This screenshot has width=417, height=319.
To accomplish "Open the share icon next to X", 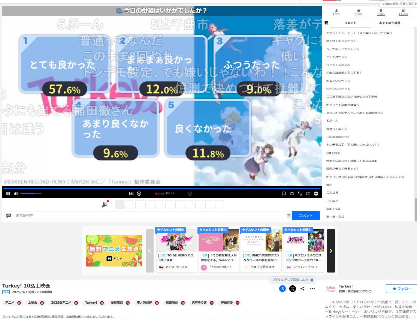I will pyautogui.click(x=302, y=289).
